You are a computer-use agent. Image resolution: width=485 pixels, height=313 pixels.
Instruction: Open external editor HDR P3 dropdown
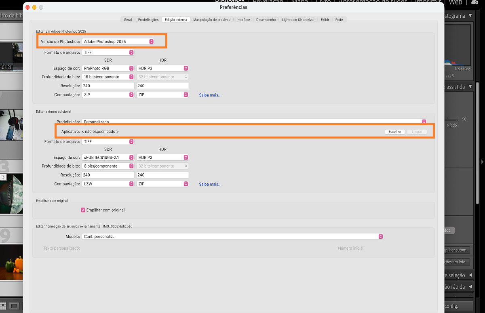162,158
